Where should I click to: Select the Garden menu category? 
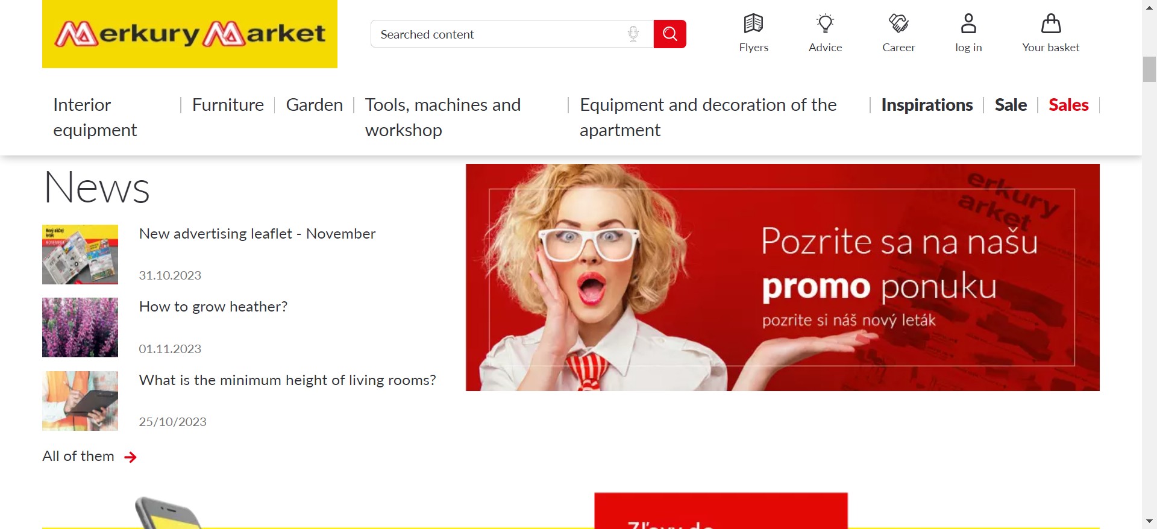tap(314, 105)
